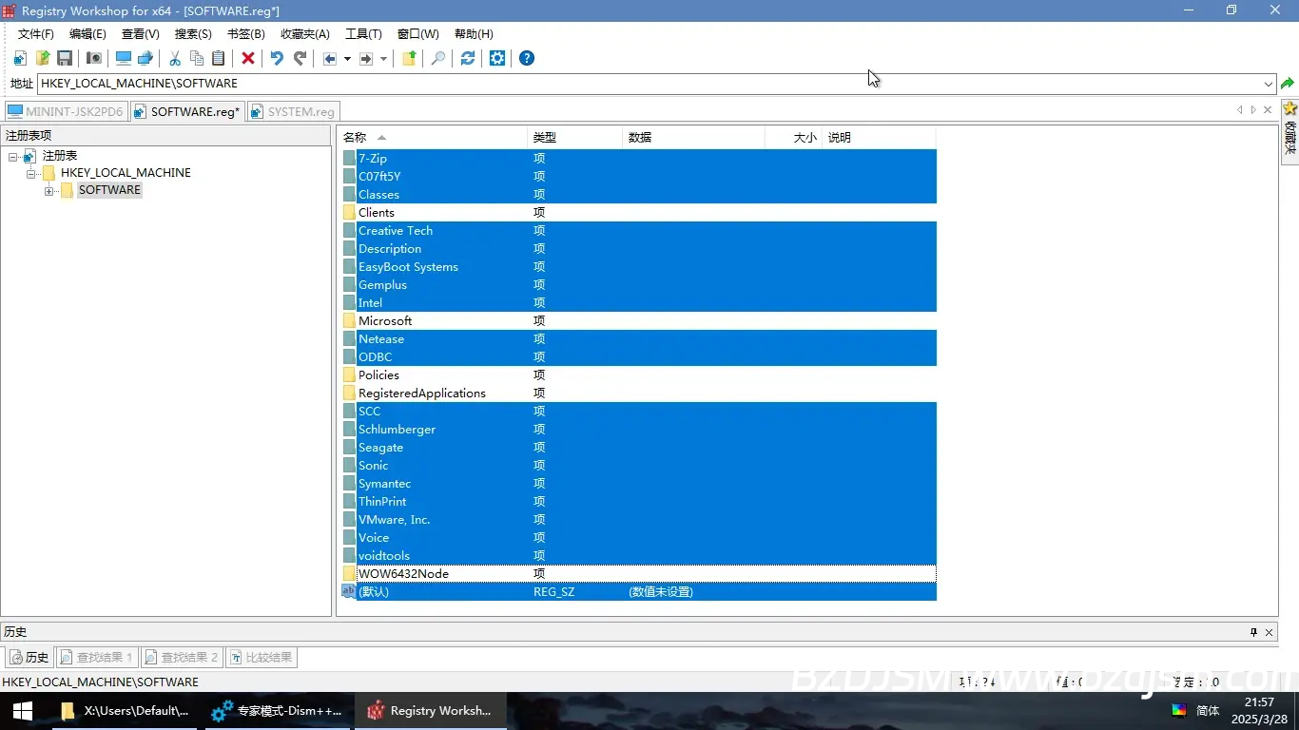Click the New registry file toolbar icon
Screen dimensions: 1299x730
(x=20, y=58)
